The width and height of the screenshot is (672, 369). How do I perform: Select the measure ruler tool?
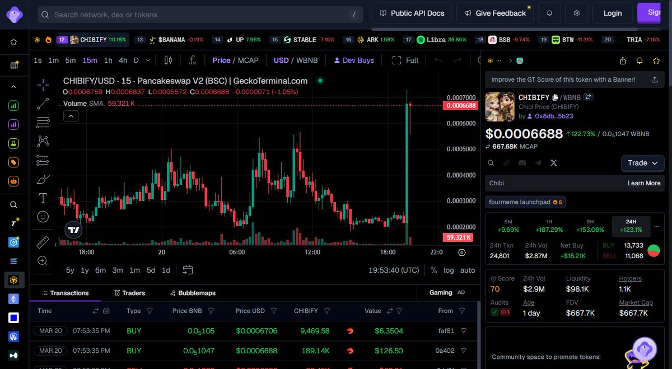43,242
